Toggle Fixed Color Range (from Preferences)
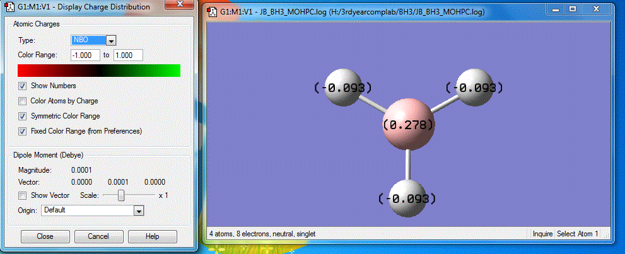 tap(23, 131)
